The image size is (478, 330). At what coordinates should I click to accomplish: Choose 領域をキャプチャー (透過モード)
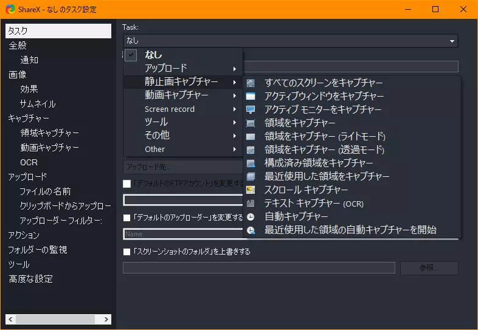click(x=352, y=150)
